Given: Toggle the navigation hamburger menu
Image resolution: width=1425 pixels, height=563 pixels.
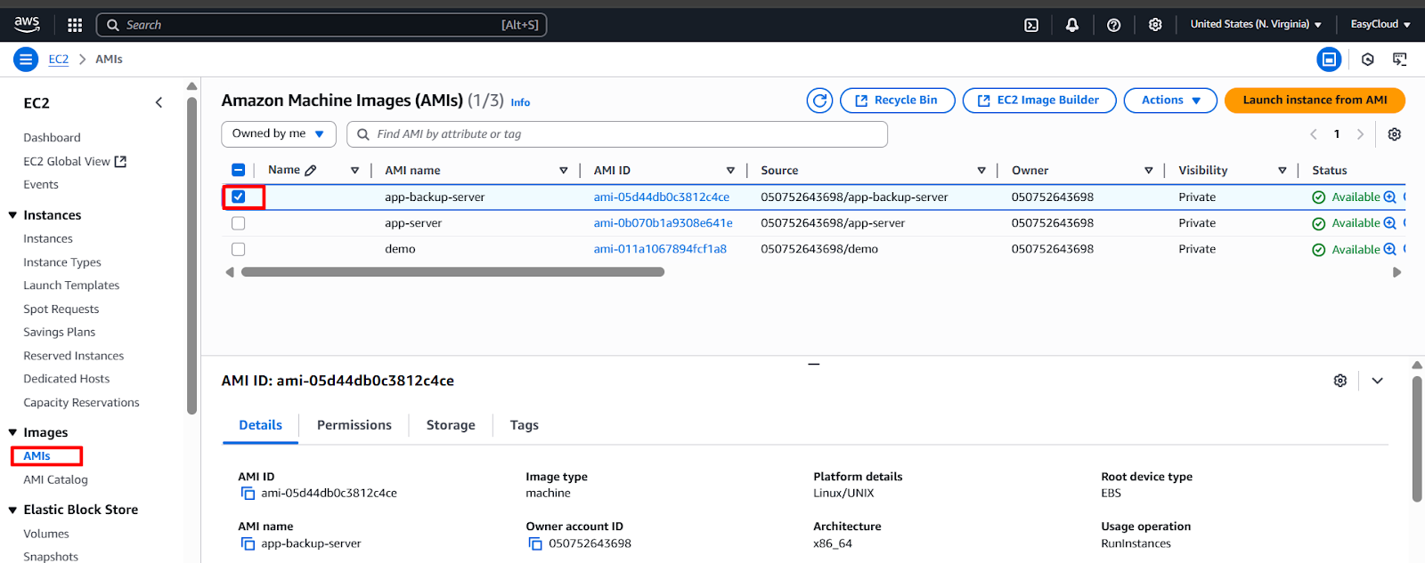Looking at the screenshot, I should pos(26,60).
